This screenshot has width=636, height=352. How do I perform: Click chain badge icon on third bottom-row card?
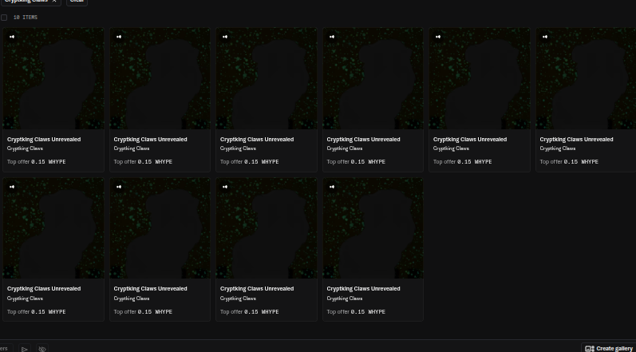tap(225, 187)
